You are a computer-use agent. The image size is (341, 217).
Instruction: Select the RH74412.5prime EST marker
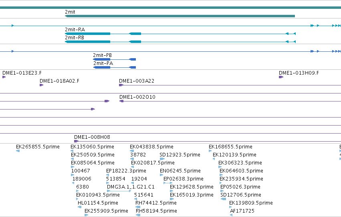tap(138, 207)
